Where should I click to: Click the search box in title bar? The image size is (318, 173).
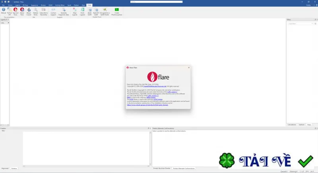[x=156, y=2]
